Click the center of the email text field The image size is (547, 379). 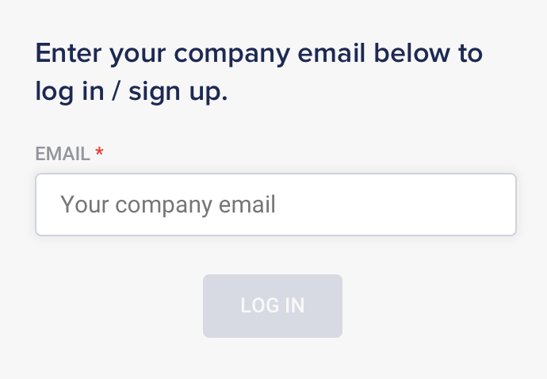276,205
